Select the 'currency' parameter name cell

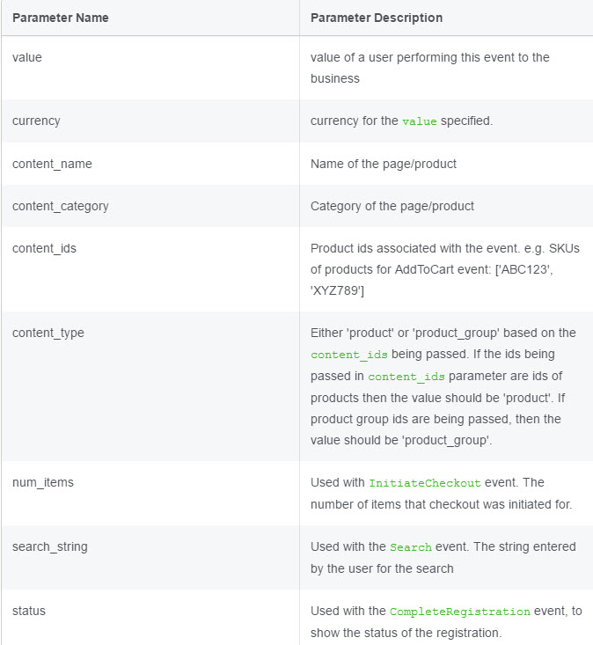pyautogui.click(x=150, y=121)
